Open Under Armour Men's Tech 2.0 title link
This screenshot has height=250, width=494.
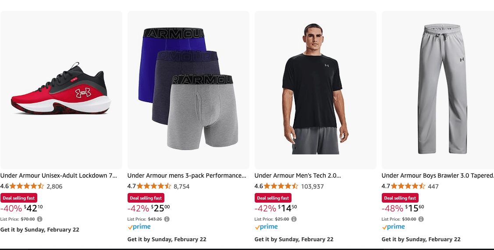tap(298, 175)
